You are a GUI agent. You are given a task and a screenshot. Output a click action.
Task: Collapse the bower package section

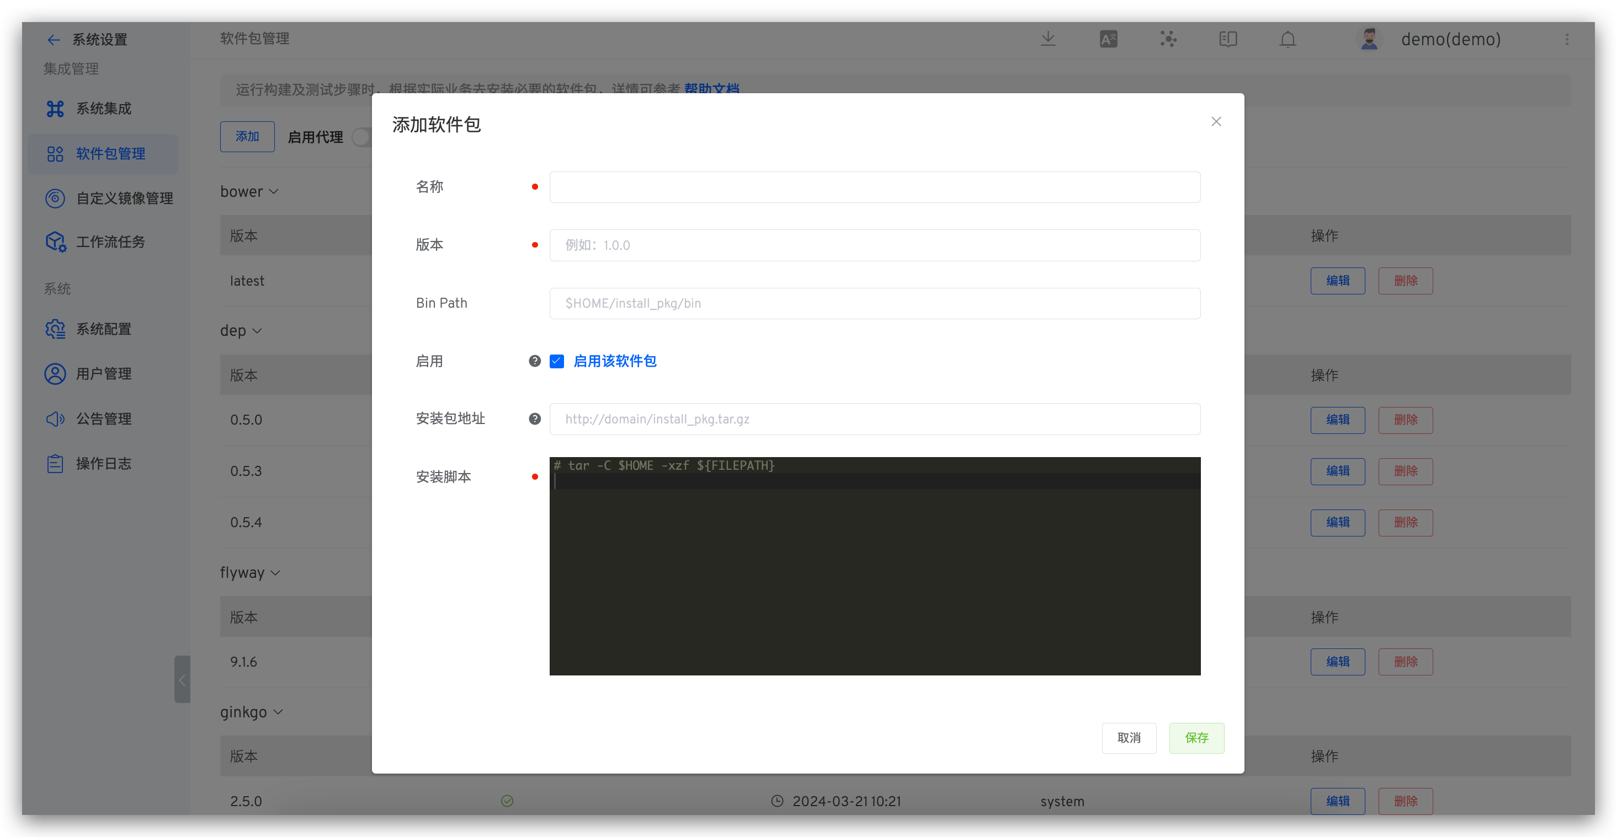274,191
